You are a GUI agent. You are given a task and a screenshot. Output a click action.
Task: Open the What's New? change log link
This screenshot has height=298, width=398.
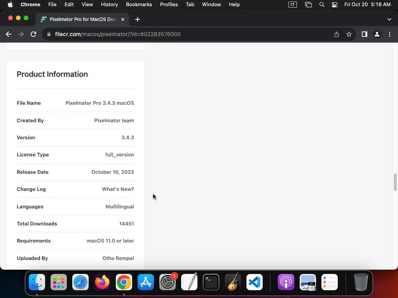click(118, 189)
